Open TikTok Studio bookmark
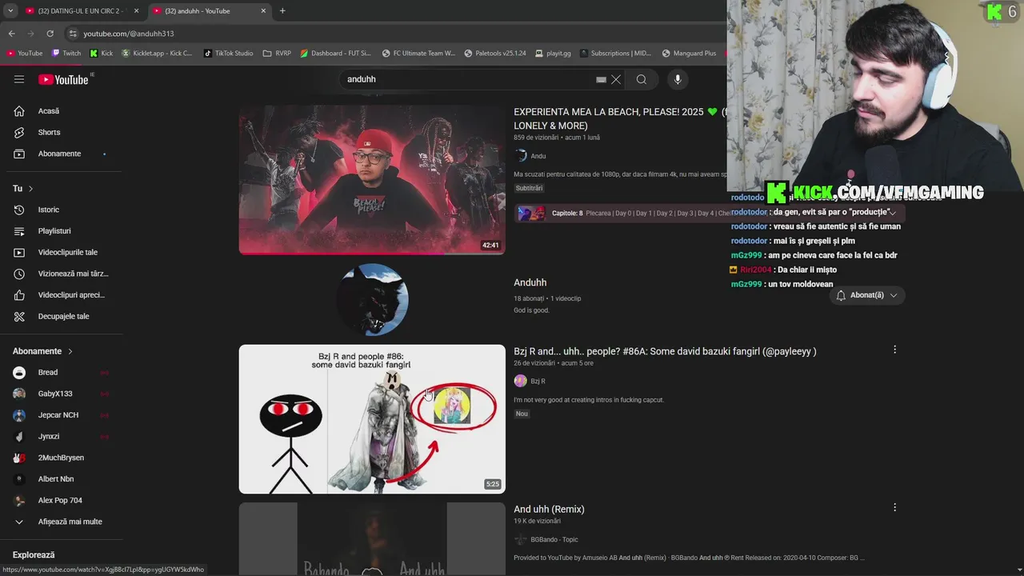 pos(228,54)
